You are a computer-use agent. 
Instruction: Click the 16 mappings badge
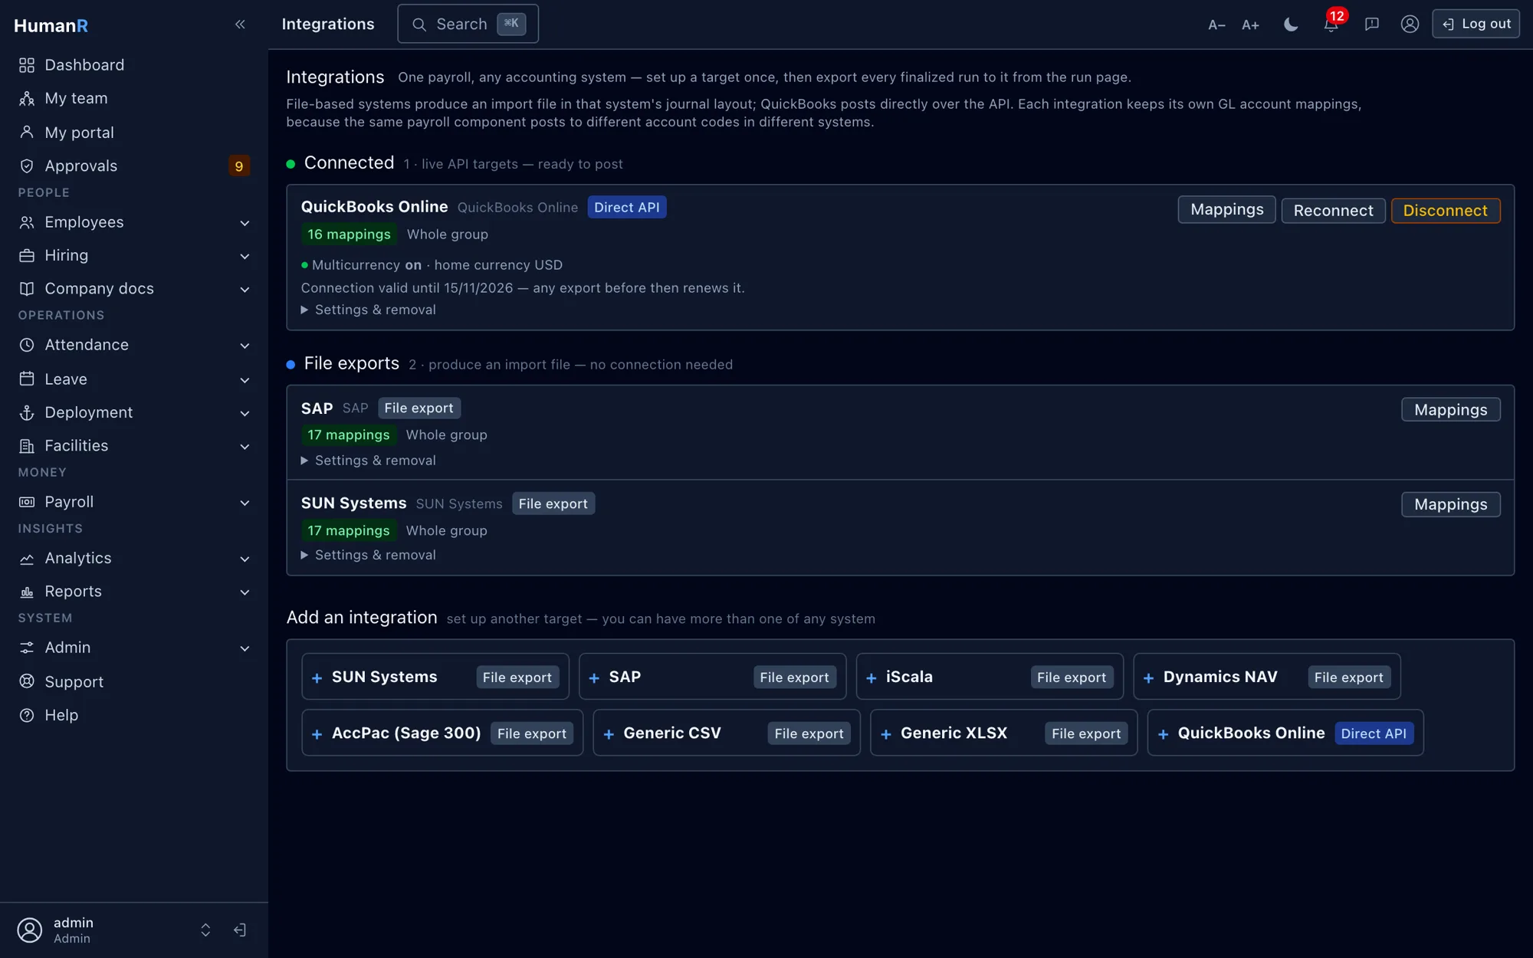[x=349, y=235]
